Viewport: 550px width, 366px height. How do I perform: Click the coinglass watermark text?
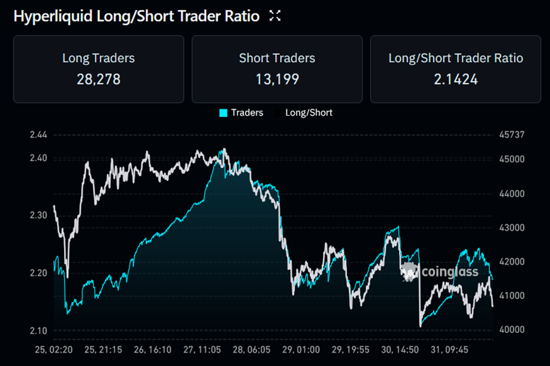coord(449,272)
